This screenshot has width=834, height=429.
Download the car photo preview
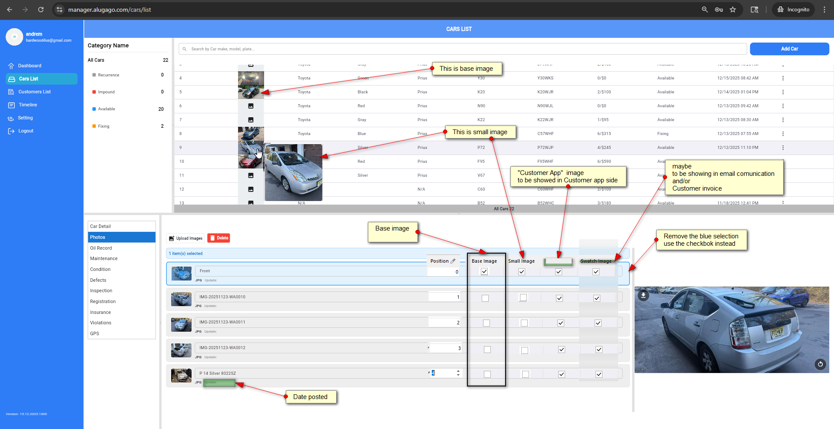643,295
